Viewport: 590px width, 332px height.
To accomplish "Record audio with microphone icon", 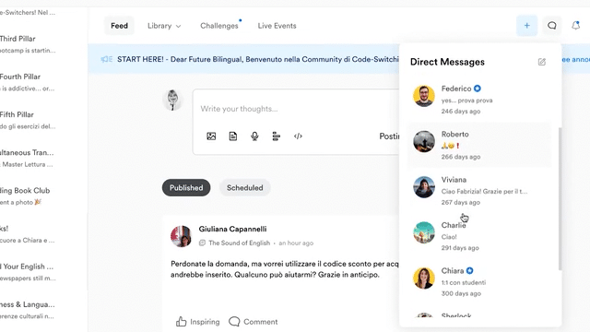I will pyautogui.click(x=254, y=136).
